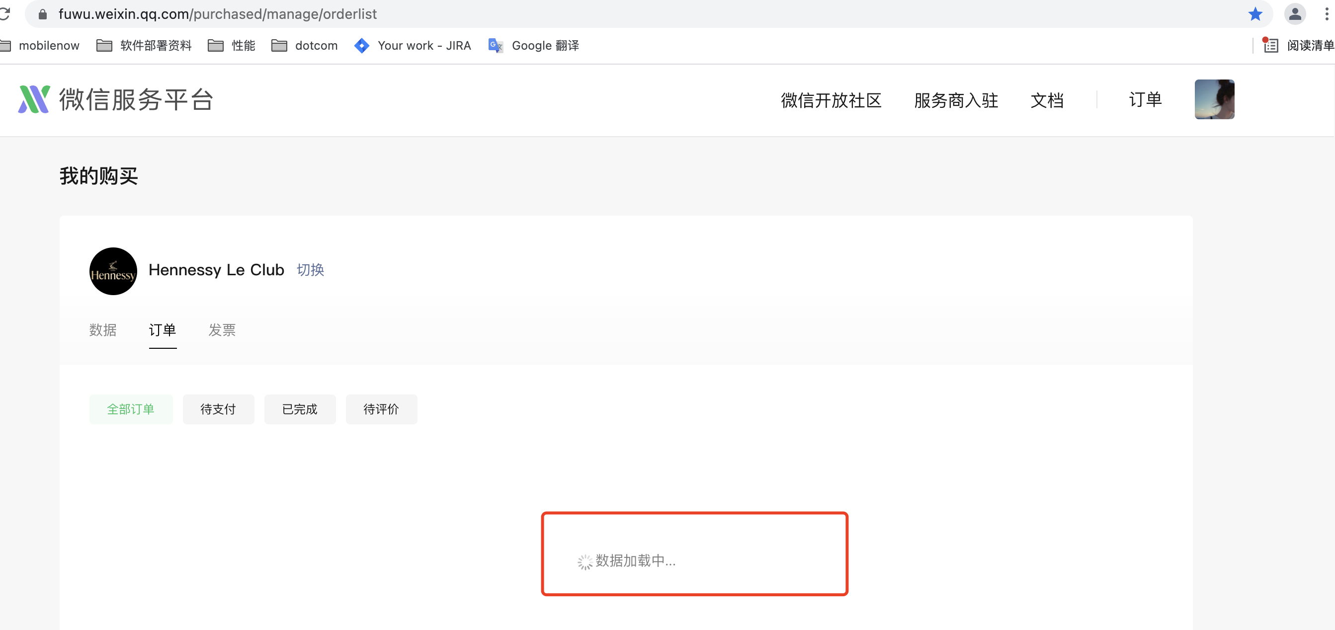Click the 切换 account link
The width and height of the screenshot is (1335, 630).
tap(310, 270)
